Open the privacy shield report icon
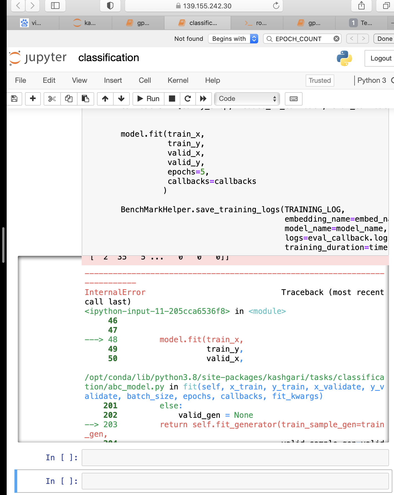 pyautogui.click(x=110, y=6)
